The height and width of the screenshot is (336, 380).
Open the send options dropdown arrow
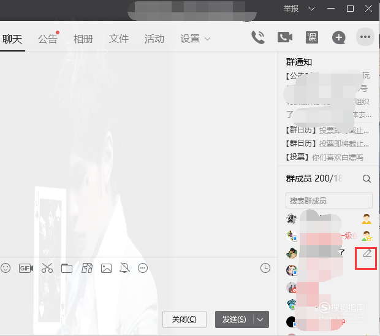(x=260, y=319)
